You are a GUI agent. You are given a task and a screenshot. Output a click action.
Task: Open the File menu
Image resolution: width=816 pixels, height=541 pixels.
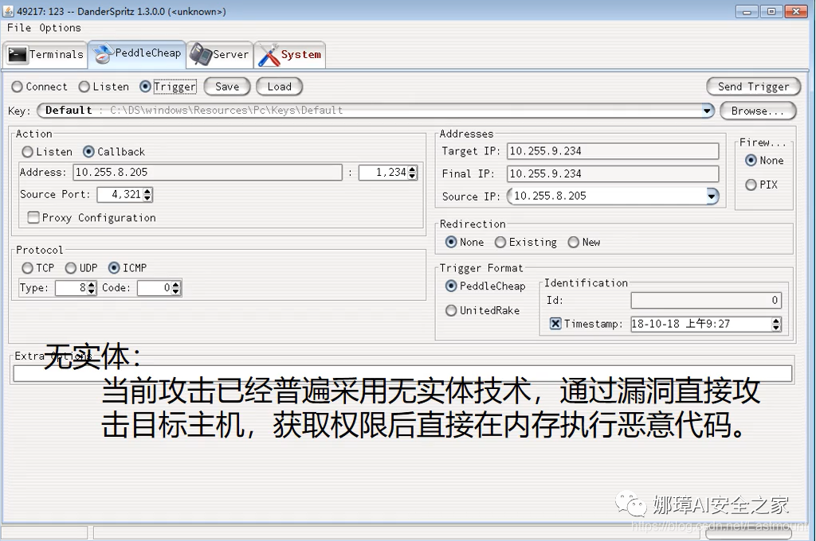(x=19, y=28)
